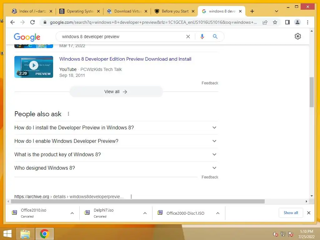The image size is (320, 240).
Task: Click the horizontal scrollbar thumb
Action: click(138, 202)
